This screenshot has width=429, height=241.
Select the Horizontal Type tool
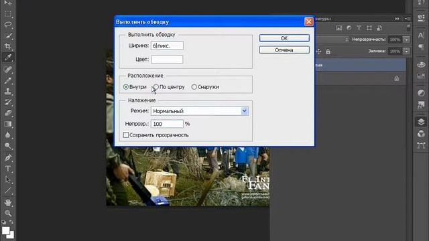(x=8, y=169)
